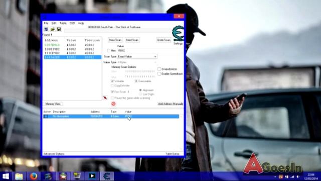Click the New Scan button
The image size is (321, 181).
[115, 40]
